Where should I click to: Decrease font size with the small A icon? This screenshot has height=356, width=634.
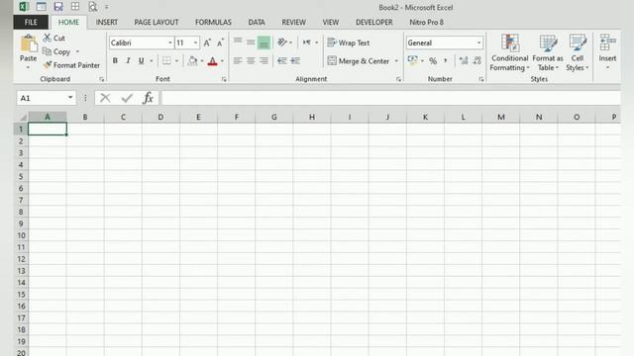[220, 43]
